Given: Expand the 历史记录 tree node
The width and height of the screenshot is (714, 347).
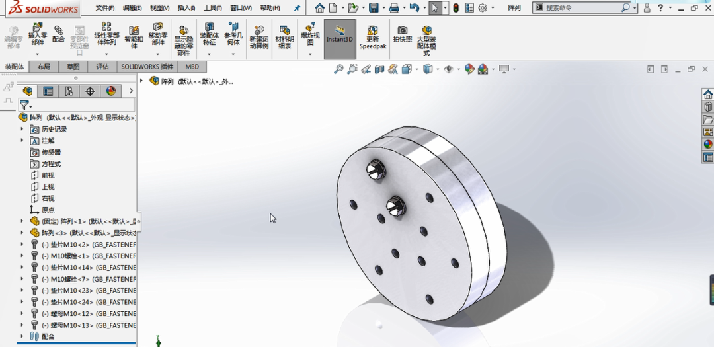Looking at the screenshot, I should click(x=22, y=129).
